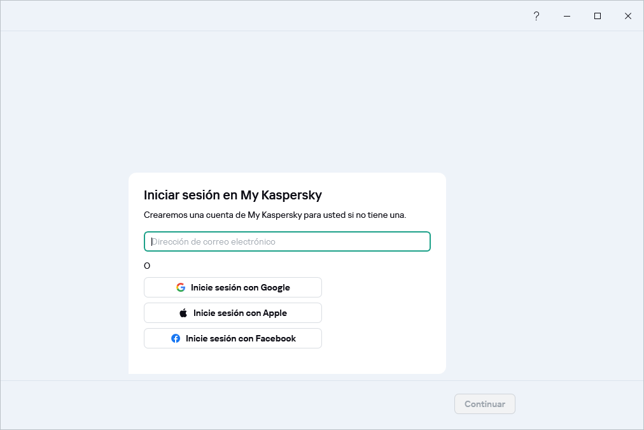644x430 pixels.
Task: Click the black Apple sign-in icon
Action: point(182,313)
